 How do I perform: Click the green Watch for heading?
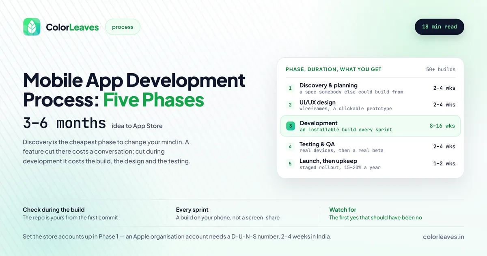coord(343,210)
